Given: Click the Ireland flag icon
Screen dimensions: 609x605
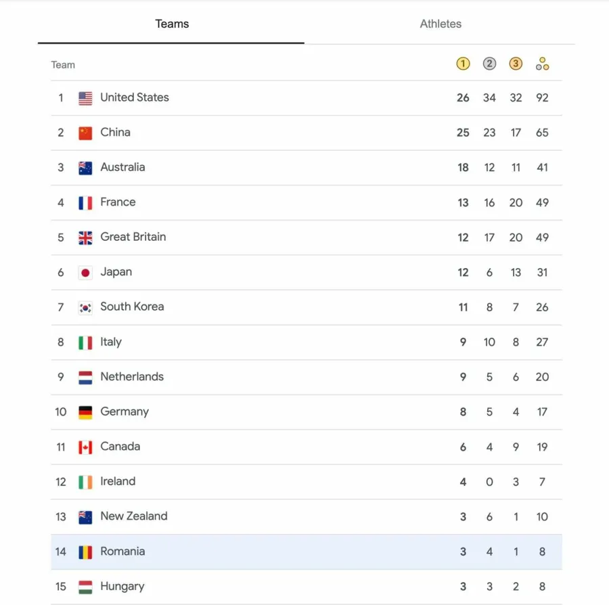Looking at the screenshot, I should [x=85, y=482].
